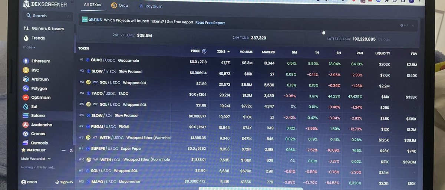Screen dimensions: 445x190
Task: Open GUAC/USDC Guacamole pair row
Action: [248, 62]
